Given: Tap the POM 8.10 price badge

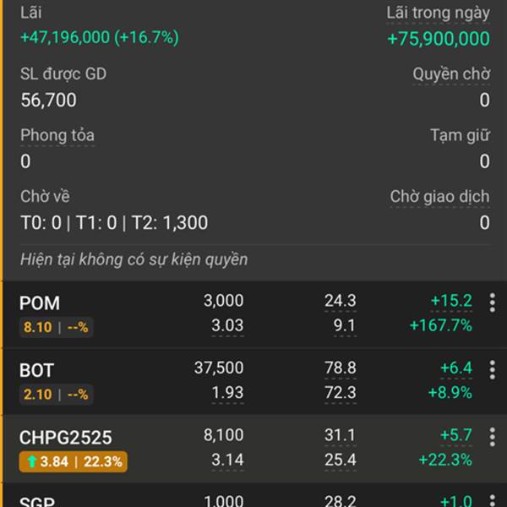Looking at the screenshot, I should pyautogui.click(x=56, y=326).
